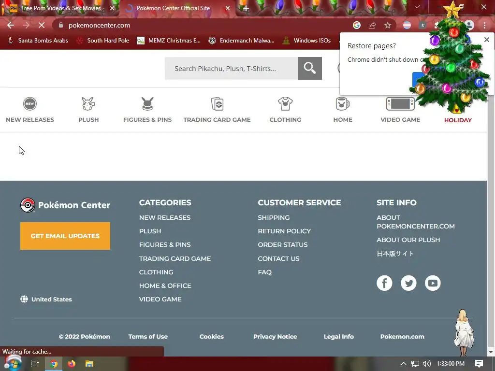Viewport: 495px width, 371px height.
Task: Open the Trading Card Game category icon
Action: (217, 104)
